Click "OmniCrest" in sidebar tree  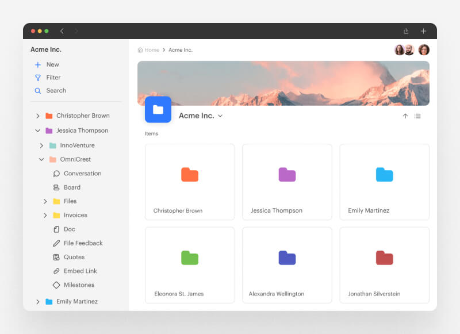click(x=75, y=159)
